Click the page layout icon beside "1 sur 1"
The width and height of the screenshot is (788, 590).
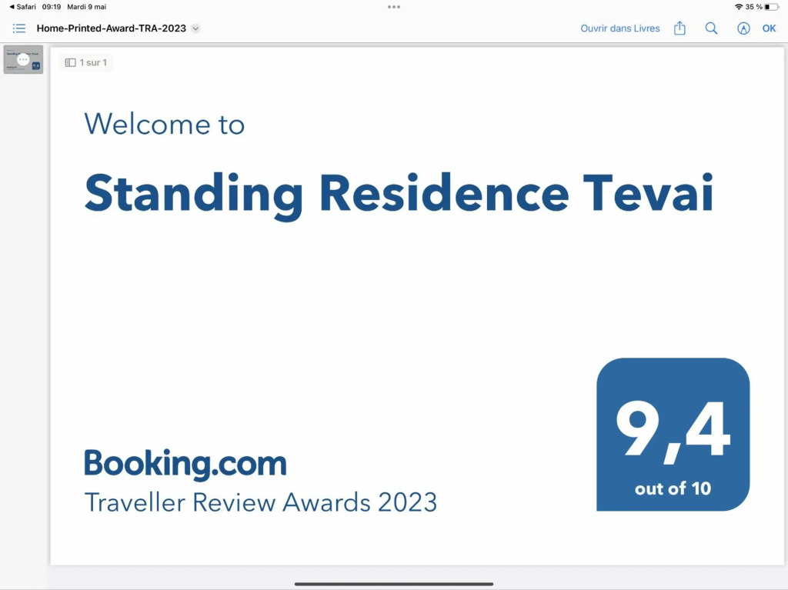tap(70, 62)
